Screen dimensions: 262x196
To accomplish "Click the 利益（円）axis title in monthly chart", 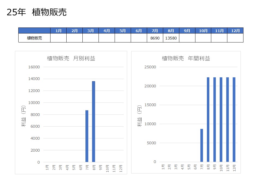I will coord(23,116).
